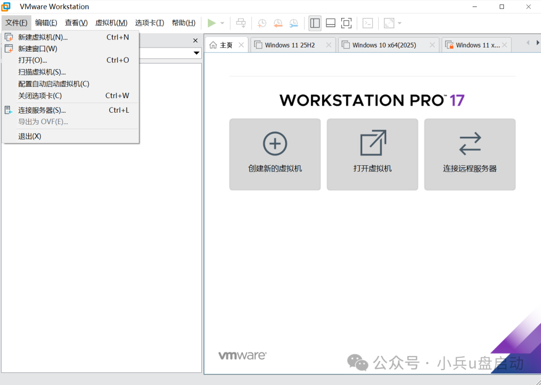
Task: Revert the virtual machine to its snapshot
Action: click(x=278, y=23)
